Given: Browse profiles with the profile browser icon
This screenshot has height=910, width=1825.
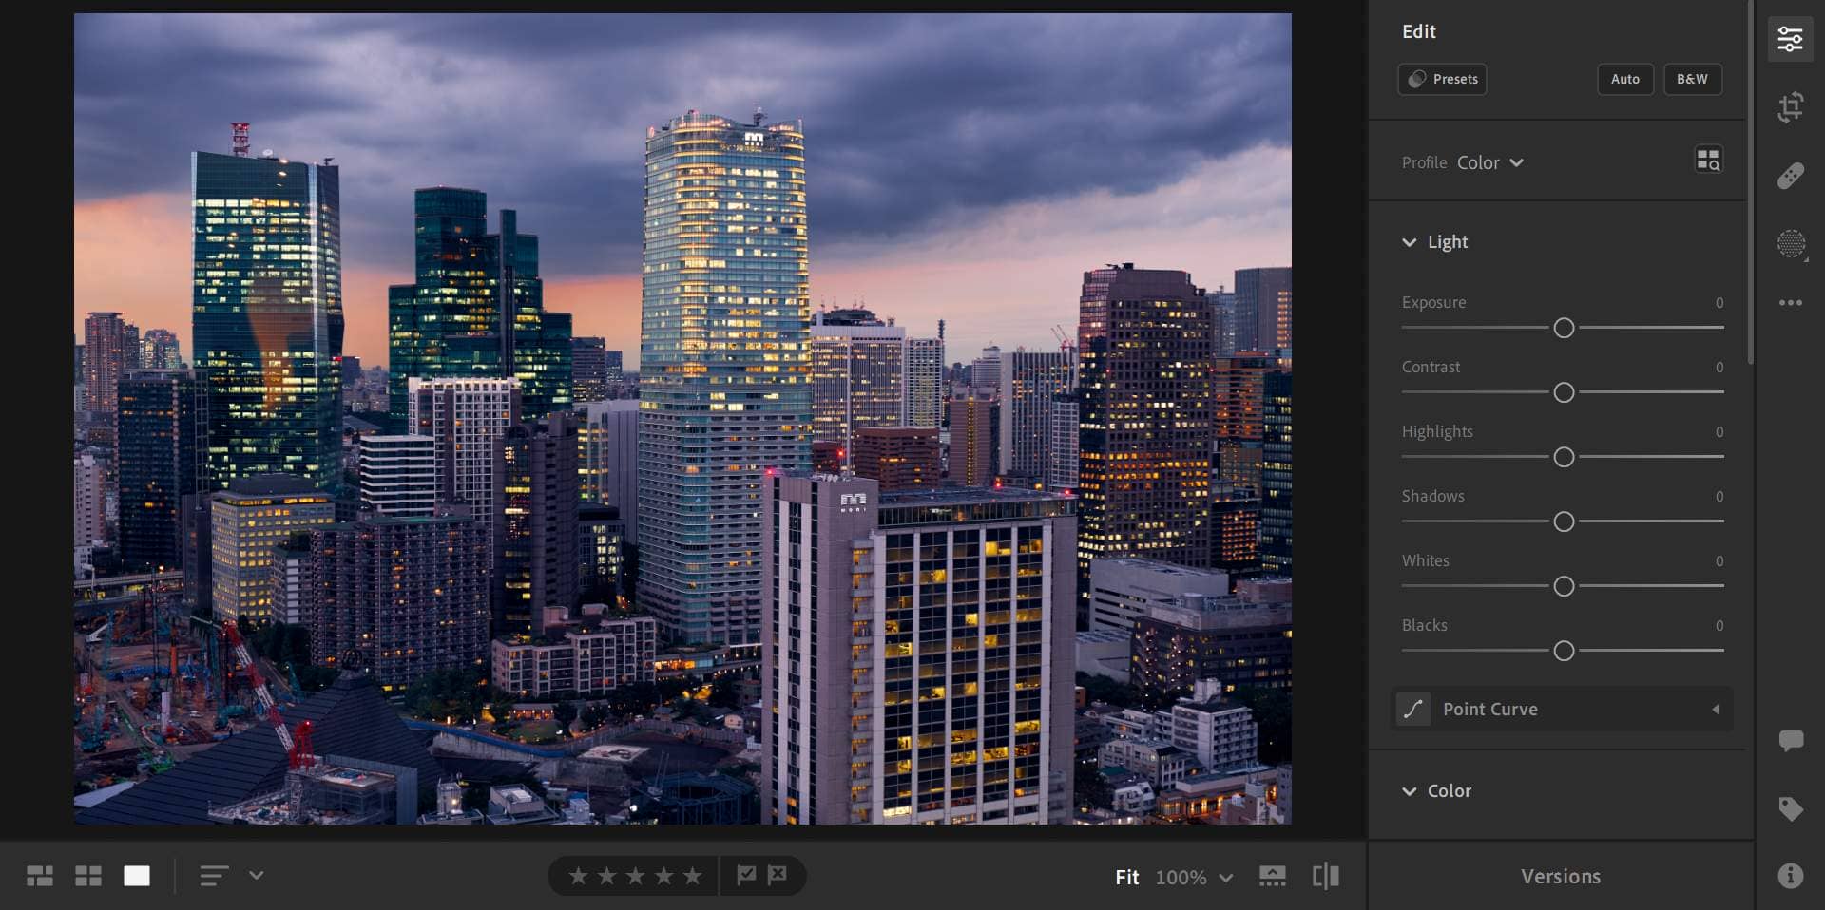Looking at the screenshot, I should click(1708, 161).
